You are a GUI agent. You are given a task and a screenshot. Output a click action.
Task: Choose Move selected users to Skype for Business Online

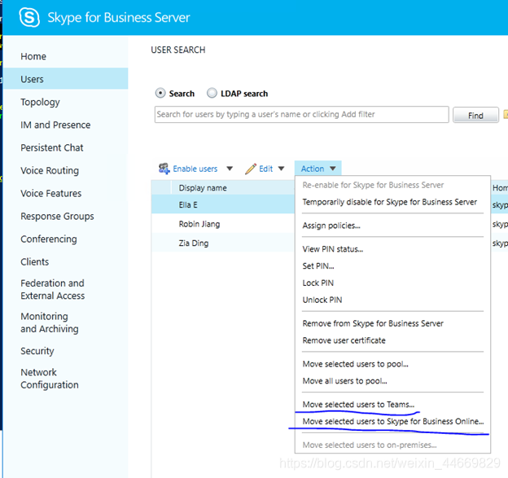(x=392, y=421)
